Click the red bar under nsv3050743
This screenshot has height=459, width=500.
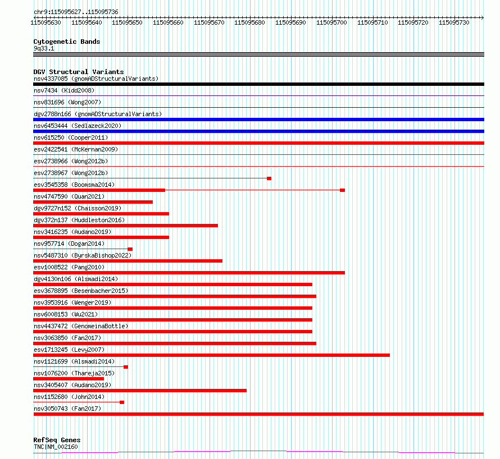[258, 414]
